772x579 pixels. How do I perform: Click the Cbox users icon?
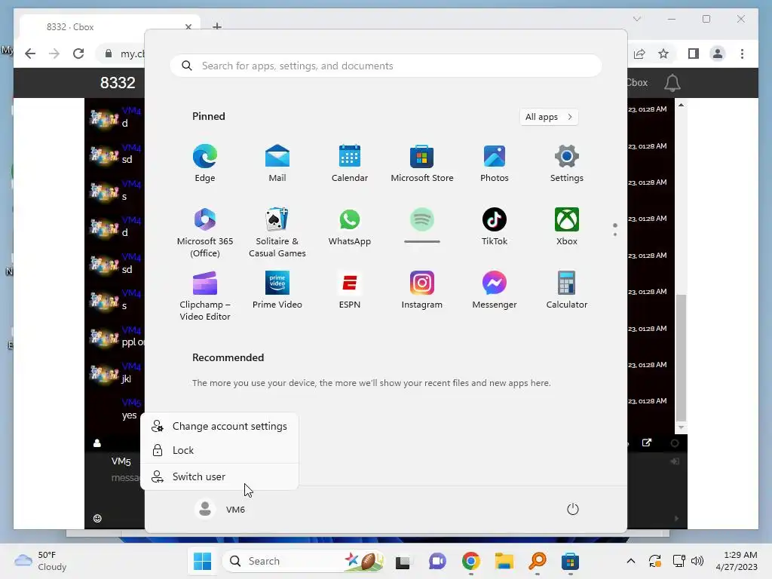click(x=97, y=443)
